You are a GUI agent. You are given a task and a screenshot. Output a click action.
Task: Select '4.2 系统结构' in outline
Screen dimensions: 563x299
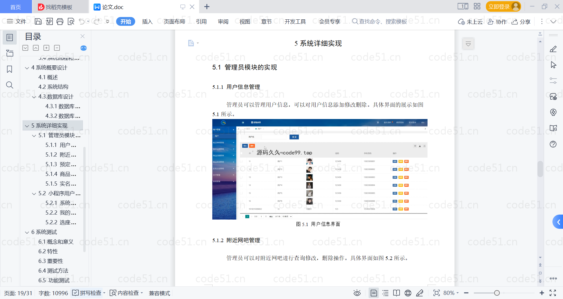click(x=53, y=87)
